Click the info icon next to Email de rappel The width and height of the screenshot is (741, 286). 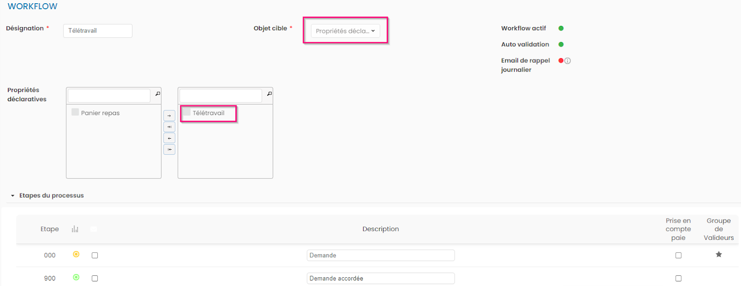(x=568, y=61)
